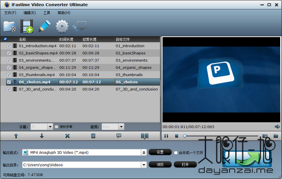Open the 编辑(E) menu
The image size is (282, 179).
click(x=30, y=13)
